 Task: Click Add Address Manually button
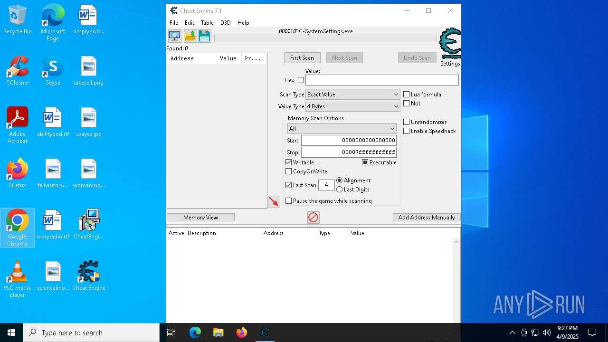coord(427,218)
